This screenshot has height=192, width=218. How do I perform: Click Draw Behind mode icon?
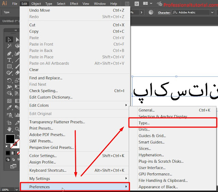pos(13,159)
